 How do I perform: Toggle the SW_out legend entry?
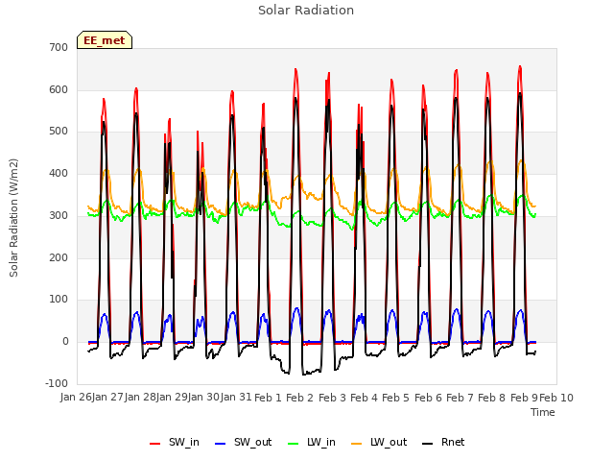pyautogui.click(x=243, y=442)
